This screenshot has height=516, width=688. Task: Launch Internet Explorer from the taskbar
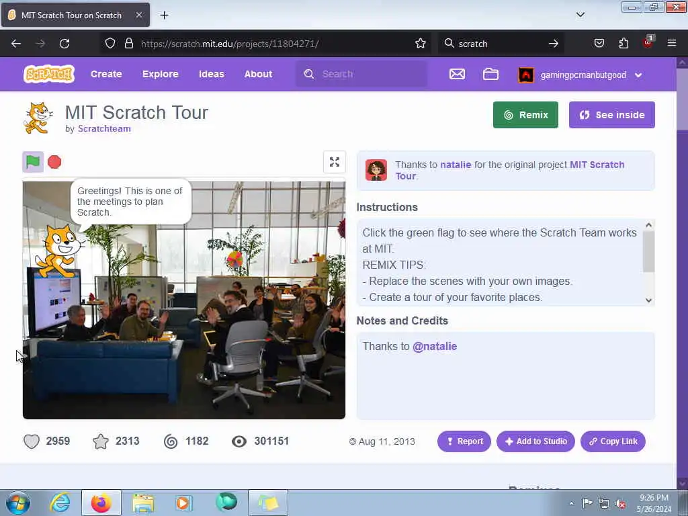pos(60,503)
